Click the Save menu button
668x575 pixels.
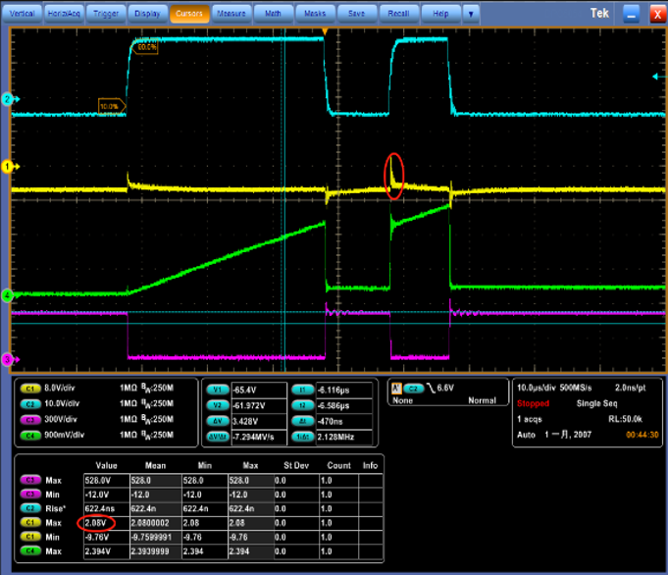[x=356, y=14]
